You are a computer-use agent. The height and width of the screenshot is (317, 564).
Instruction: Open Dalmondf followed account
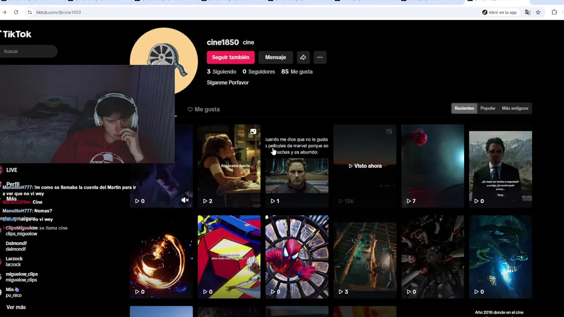click(x=16, y=246)
